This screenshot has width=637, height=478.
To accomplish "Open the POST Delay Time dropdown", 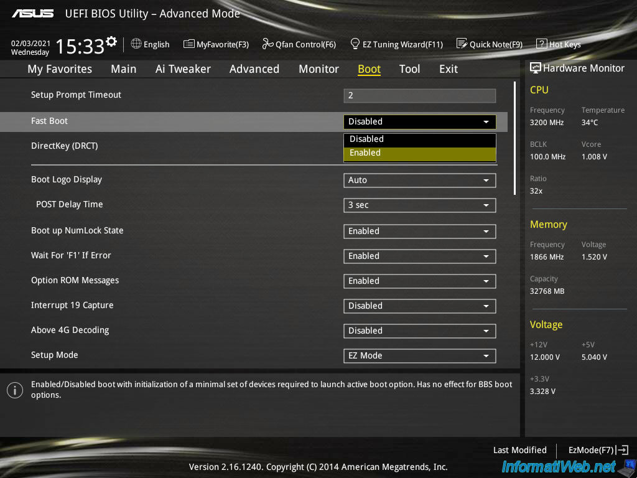I will point(420,205).
